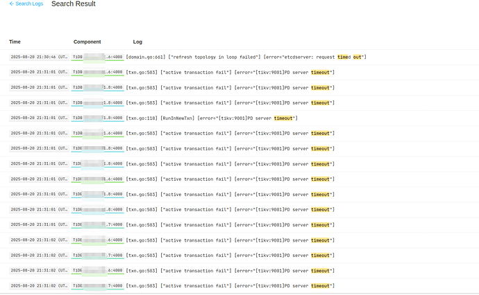479x295 pixels.
Task: Click the txn.go:118 source reference
Action: [142, 118]
